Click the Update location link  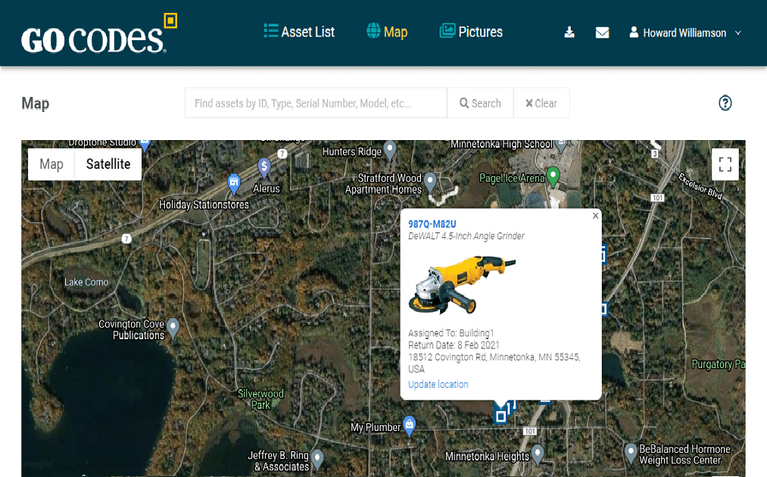[x=438, y=385]
